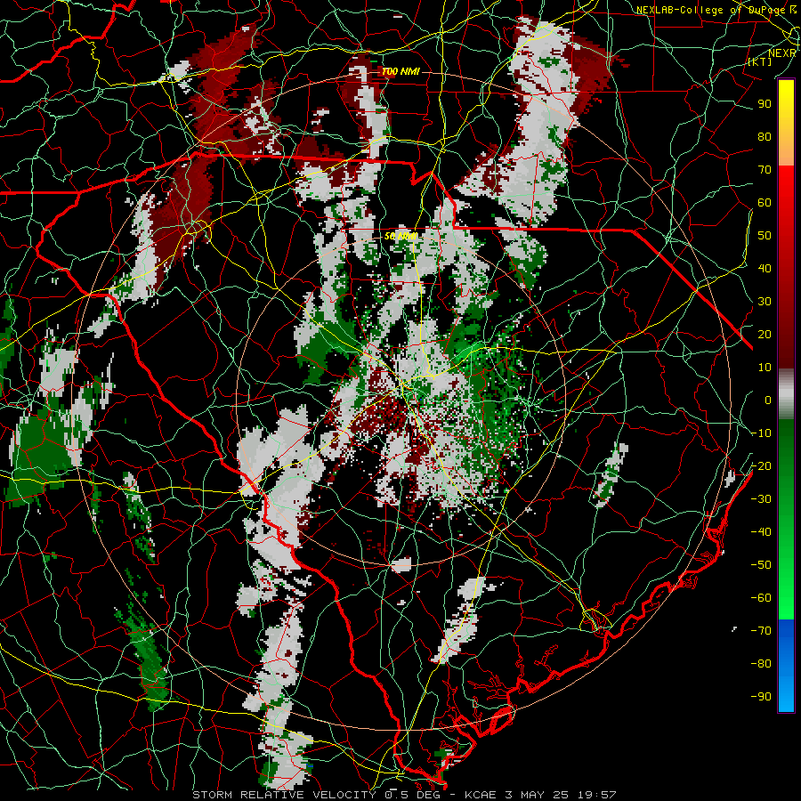
Task: Click the -70 value on the velocity scale
Action: coord(761,631)
